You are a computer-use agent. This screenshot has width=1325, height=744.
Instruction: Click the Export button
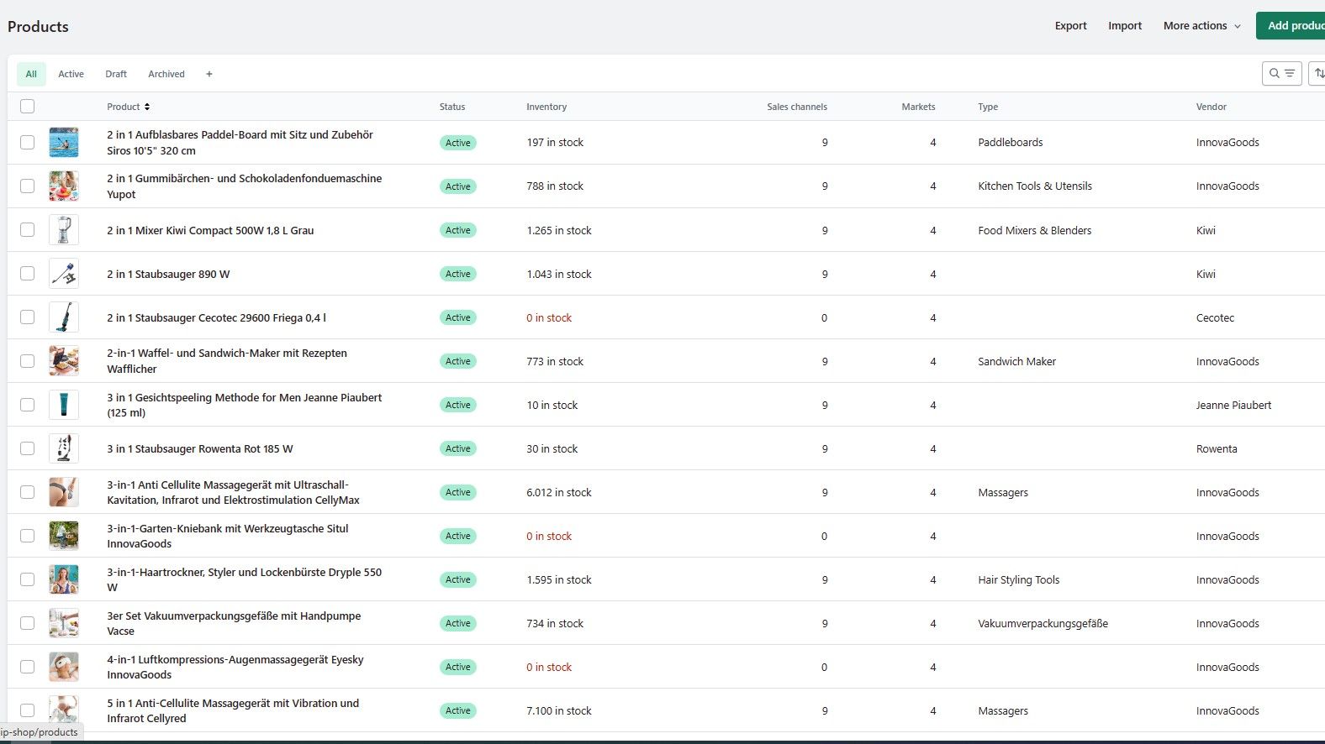(x=1070, y=26)
